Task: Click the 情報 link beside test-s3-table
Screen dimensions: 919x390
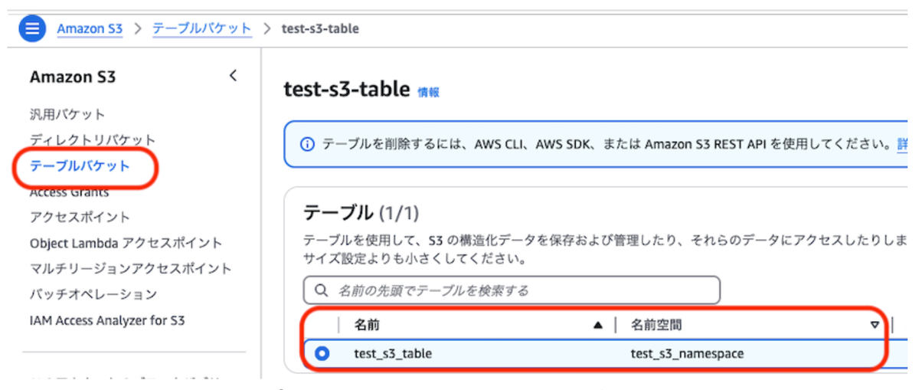Action: pyautogui.click(x=428, y=92)
